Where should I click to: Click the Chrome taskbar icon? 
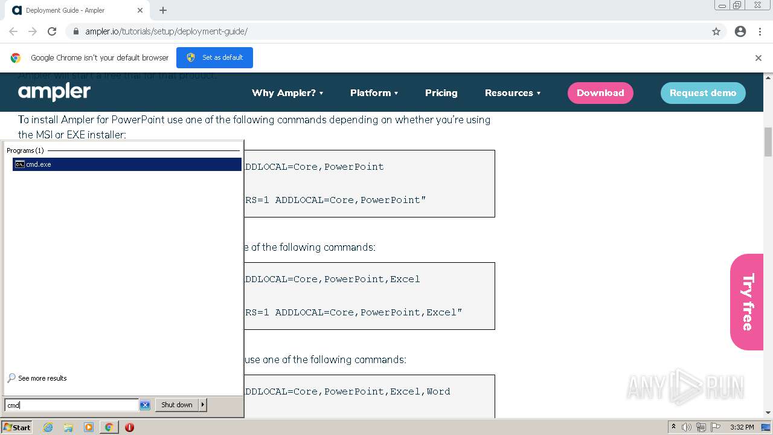click(x=109, y=427)
